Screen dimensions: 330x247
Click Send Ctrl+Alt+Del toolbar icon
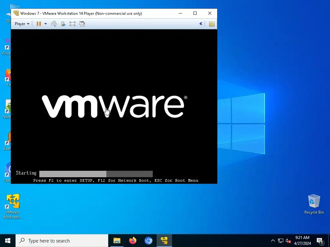pos(54,24)
